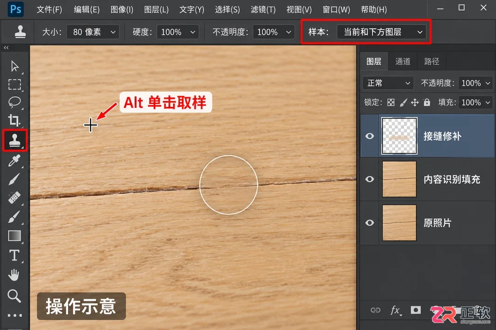Select the Mixer Brush tool below the bandage
The width and height of the screenshot is (496, 330).
click(x=14, y=217)
